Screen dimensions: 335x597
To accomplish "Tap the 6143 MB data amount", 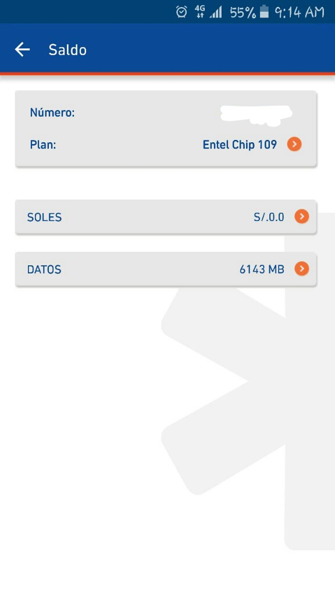I will (x=262, y=269).
